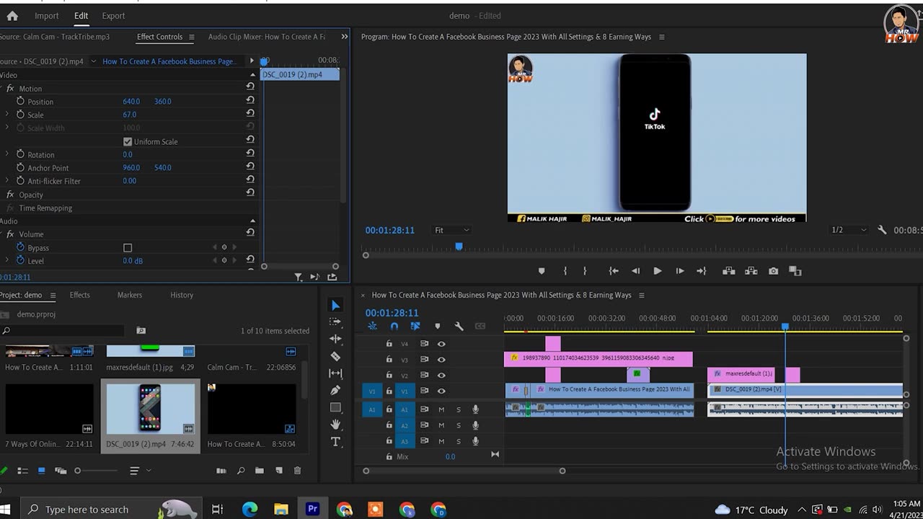Select the Razor tool
This screenshot has width=923, height=519.
point(335,356)
